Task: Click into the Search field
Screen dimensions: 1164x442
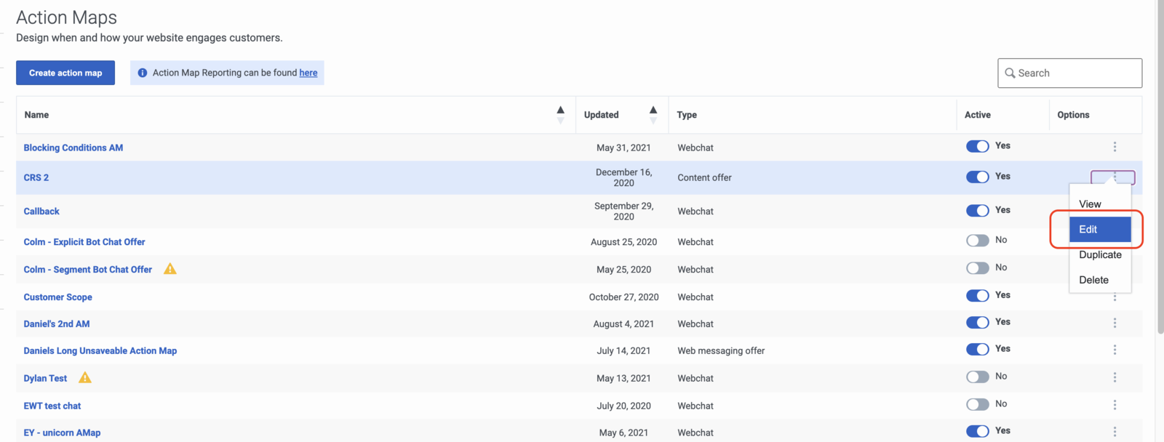Action: click(1069, 73)
